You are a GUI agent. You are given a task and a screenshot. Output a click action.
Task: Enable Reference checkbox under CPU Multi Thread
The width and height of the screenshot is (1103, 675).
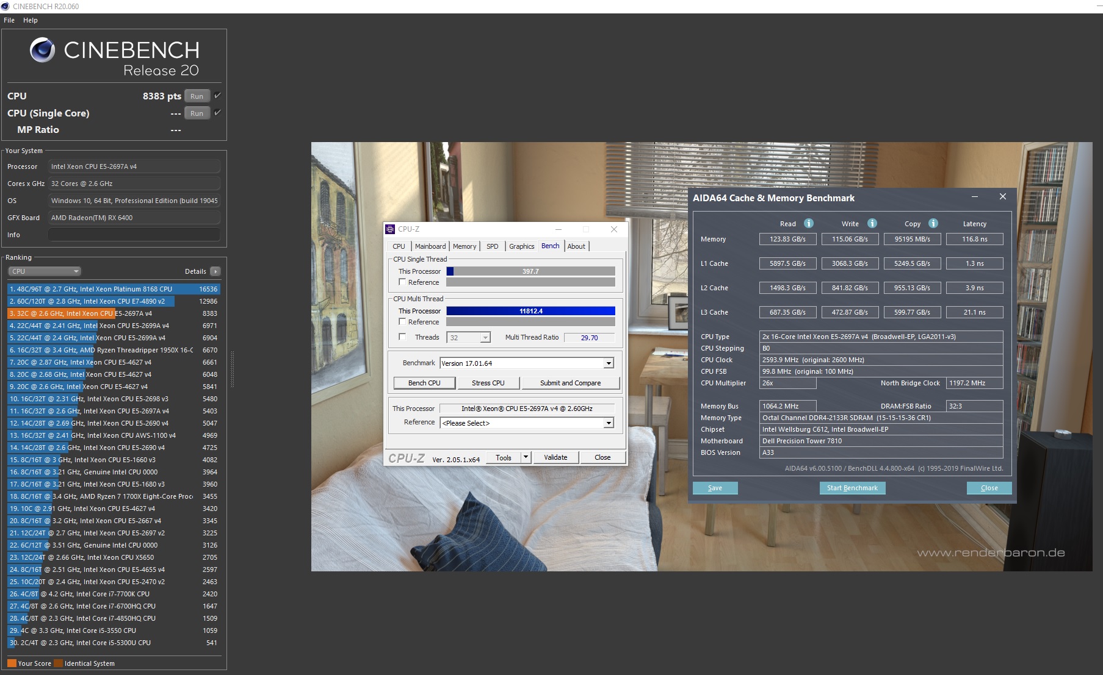(x=402, y=321)
